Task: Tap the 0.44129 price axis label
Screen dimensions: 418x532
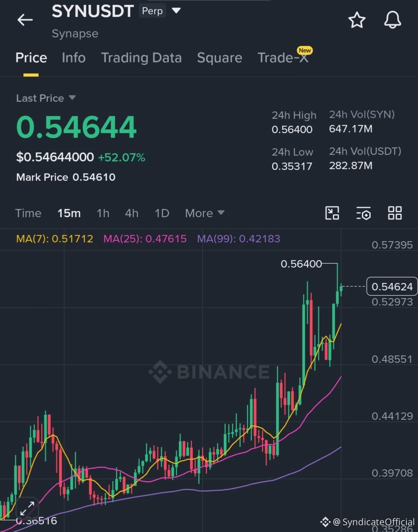Action: coord(392,416)
